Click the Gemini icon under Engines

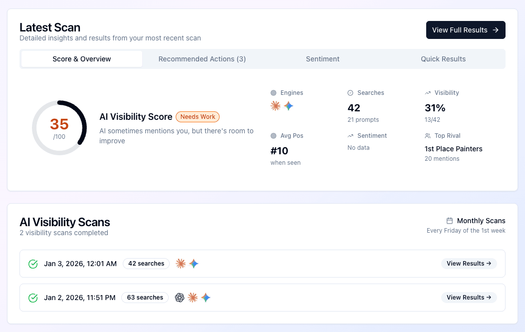point(288,106)
